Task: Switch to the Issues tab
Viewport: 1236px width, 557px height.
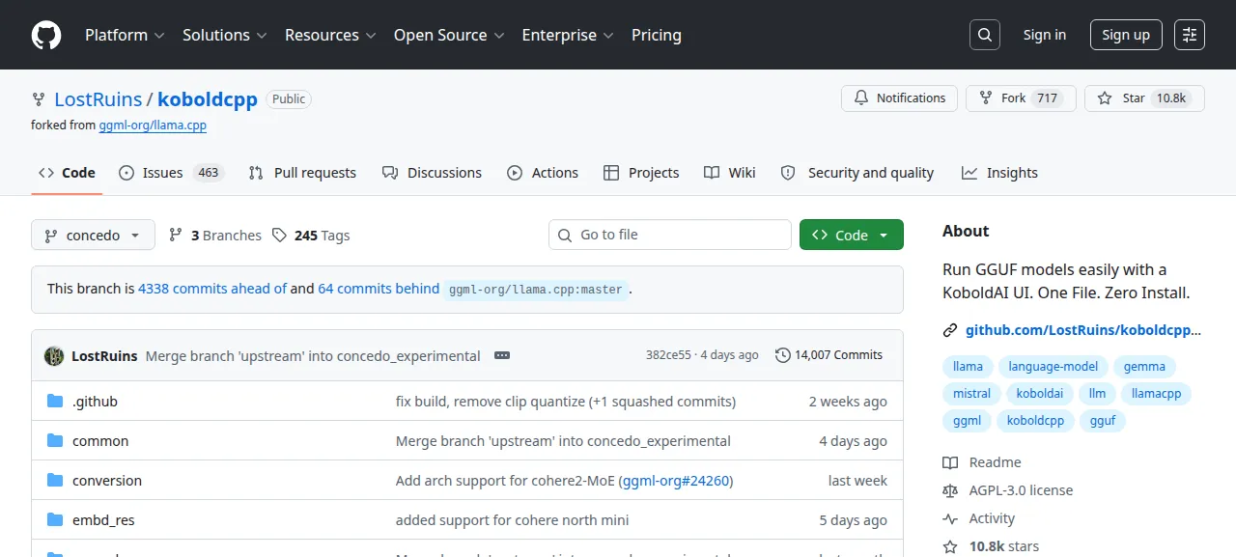Action: point(171,173)
